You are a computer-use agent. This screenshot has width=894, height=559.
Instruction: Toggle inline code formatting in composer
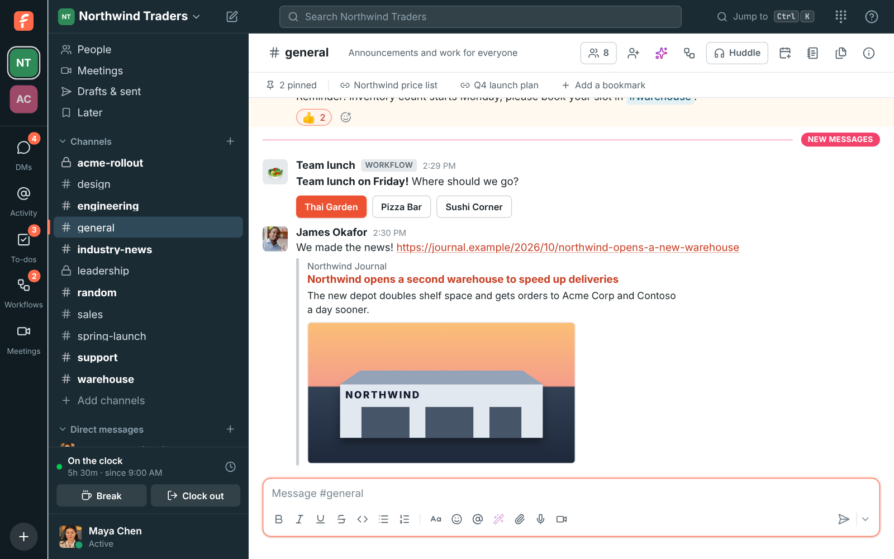(363, 519)
